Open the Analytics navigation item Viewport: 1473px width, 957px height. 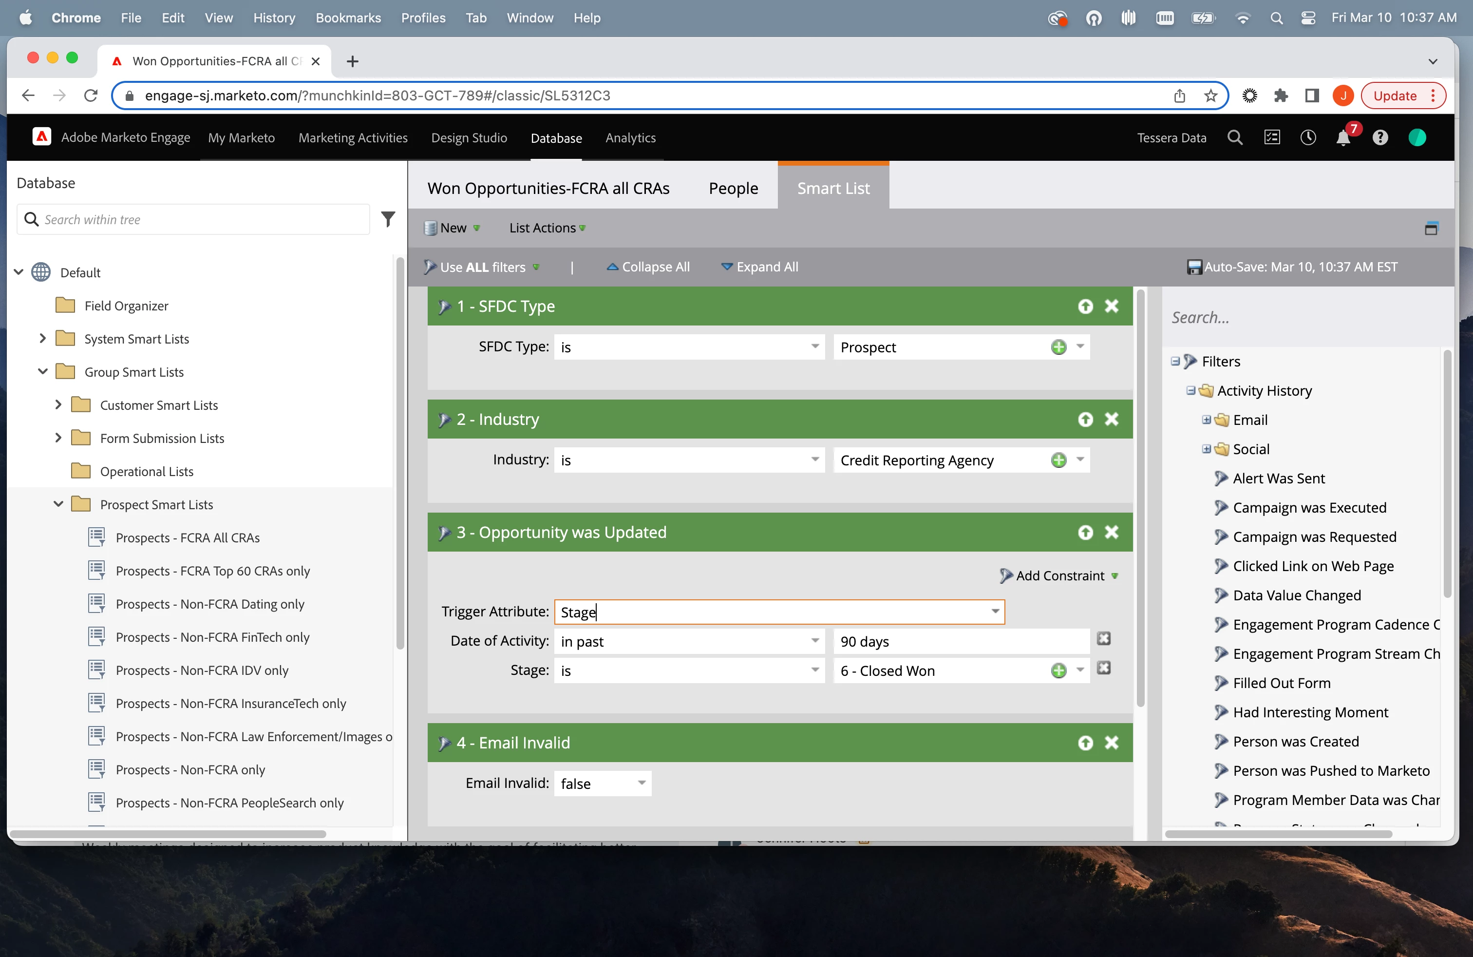coord(630,138)
